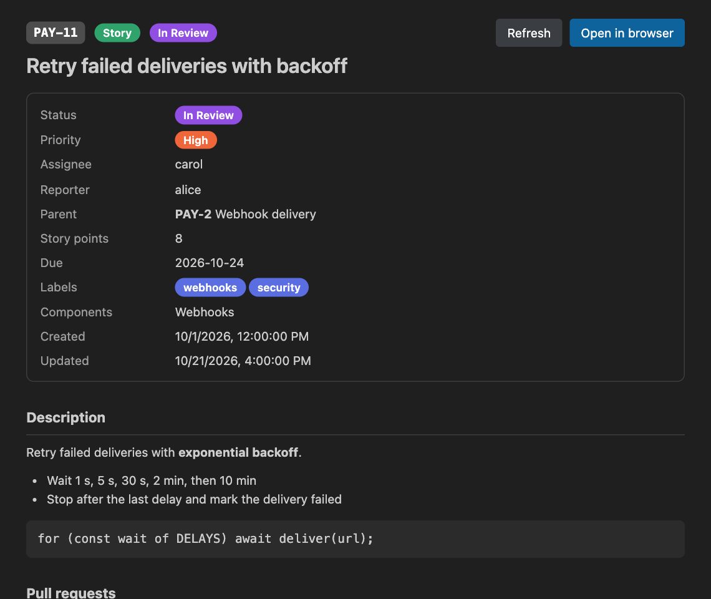
Task: Open parent issue PAY-2 Webhook delivery
Action: [245, 214]
